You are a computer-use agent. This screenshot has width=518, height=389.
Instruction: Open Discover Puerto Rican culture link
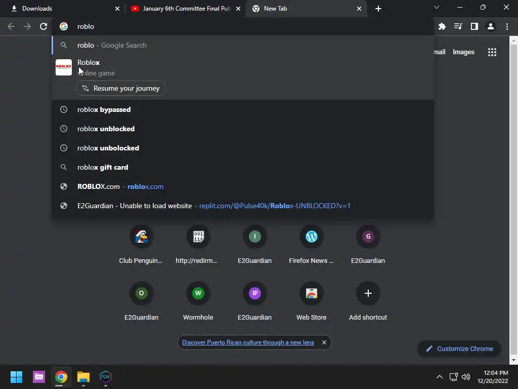248,342
